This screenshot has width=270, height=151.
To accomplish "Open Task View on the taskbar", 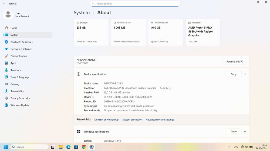I will [53, 147].
